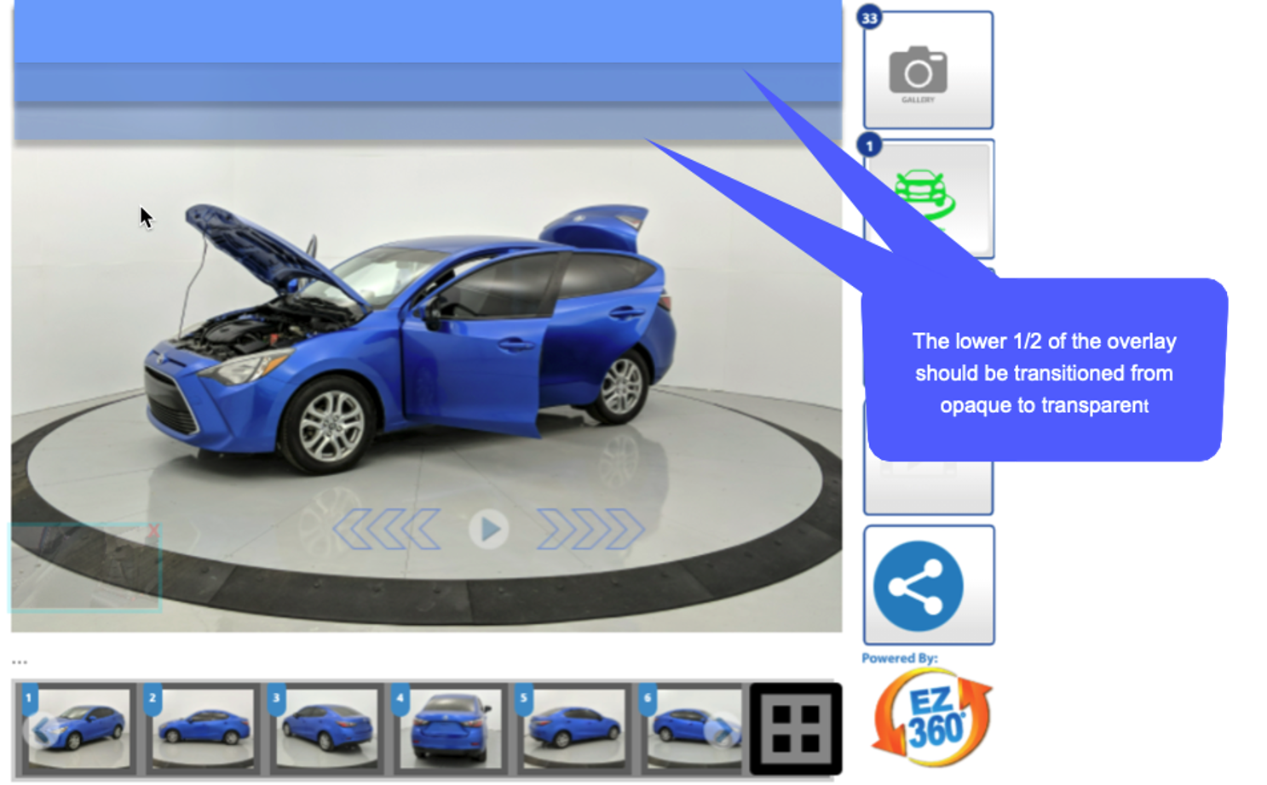
Task: Click the green 360 car spin icon
Action: 924,192
